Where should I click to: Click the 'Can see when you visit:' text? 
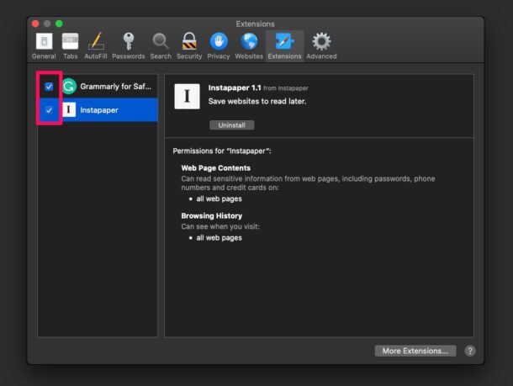tap(220, 226)
